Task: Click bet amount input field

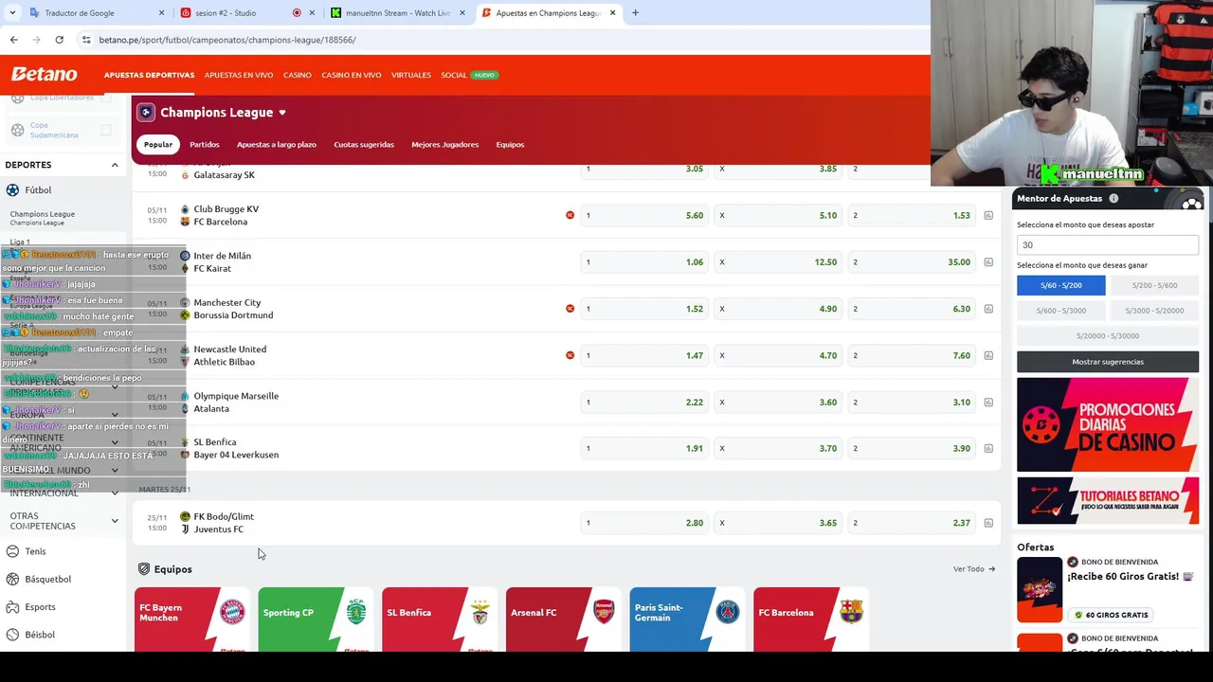Action: point(1108,245)
